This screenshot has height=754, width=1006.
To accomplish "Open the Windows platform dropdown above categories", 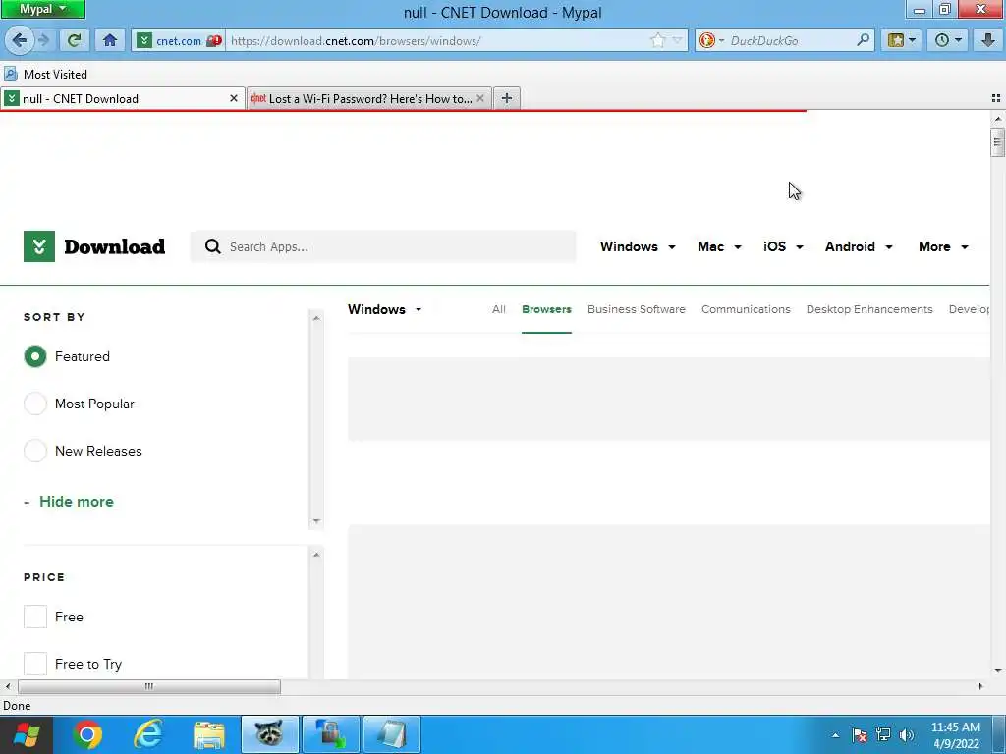I will 385,309.
